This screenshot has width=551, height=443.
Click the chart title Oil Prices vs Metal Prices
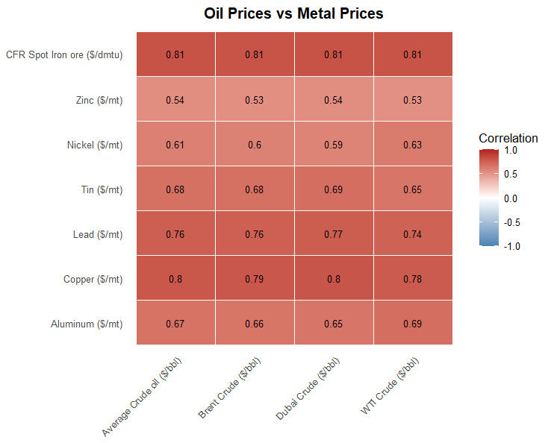click(293, 13)
